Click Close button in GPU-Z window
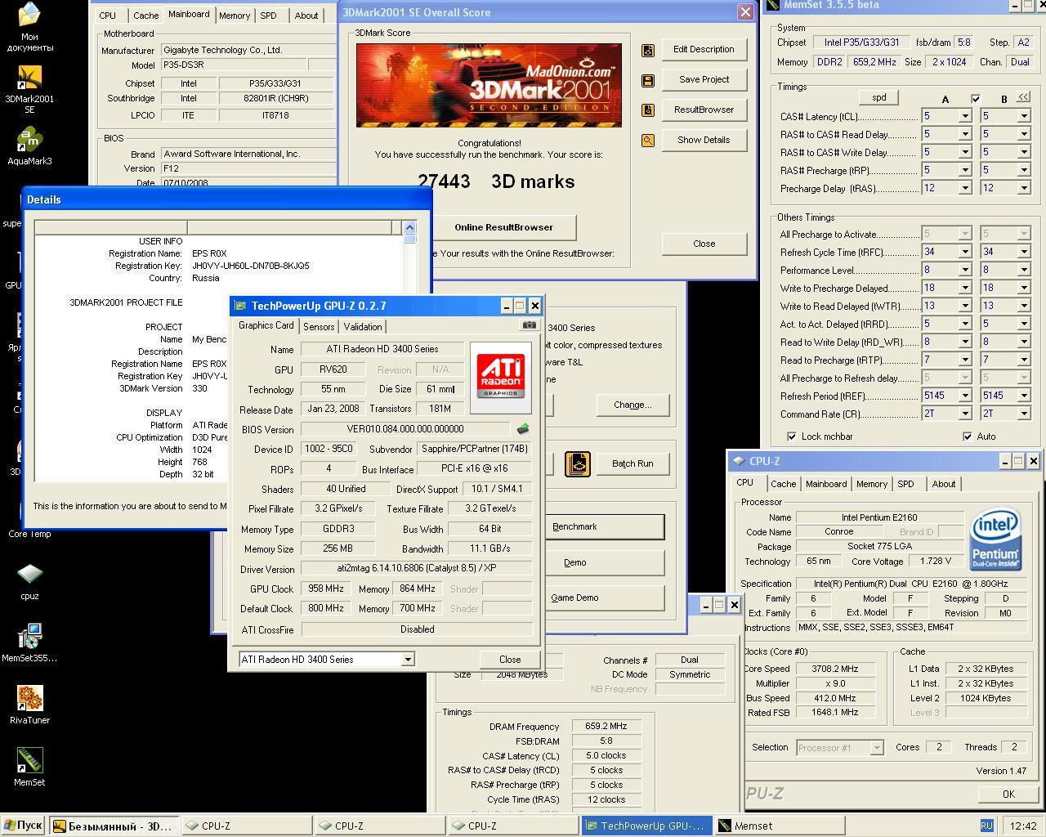Viewport: 1046px width, 837px height. click(510, 660)
